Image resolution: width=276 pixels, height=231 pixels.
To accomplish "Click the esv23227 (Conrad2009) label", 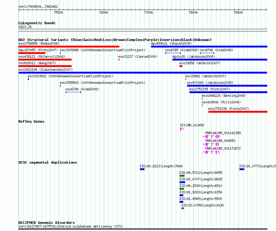I will click(x=138, y=57).
